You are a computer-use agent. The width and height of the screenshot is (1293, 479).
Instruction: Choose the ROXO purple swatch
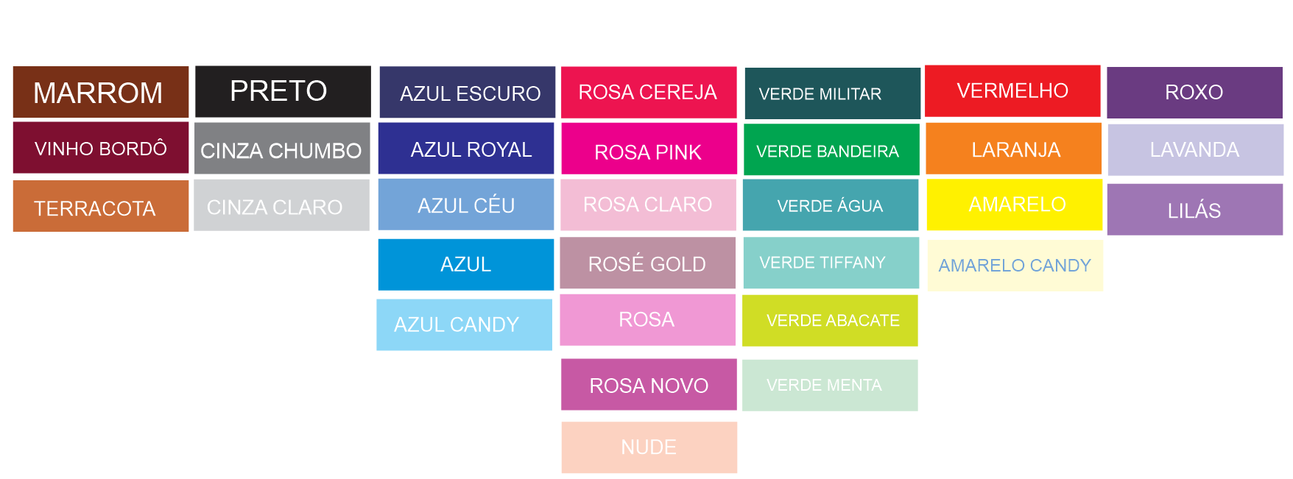click(x=1194, y=92)
